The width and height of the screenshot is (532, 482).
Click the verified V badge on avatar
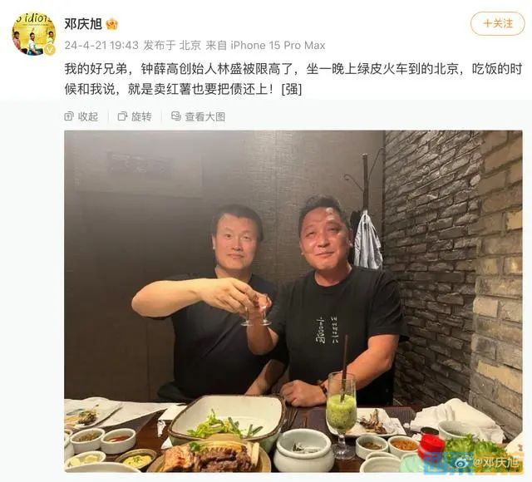50,50
